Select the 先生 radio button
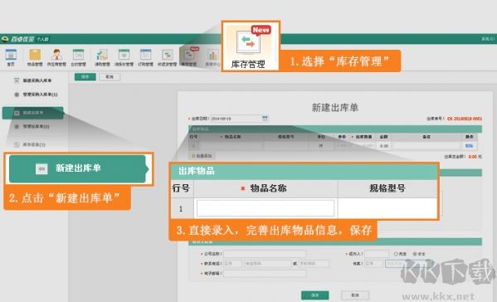The height and width of the screenshot is (302, 497). 397,254
